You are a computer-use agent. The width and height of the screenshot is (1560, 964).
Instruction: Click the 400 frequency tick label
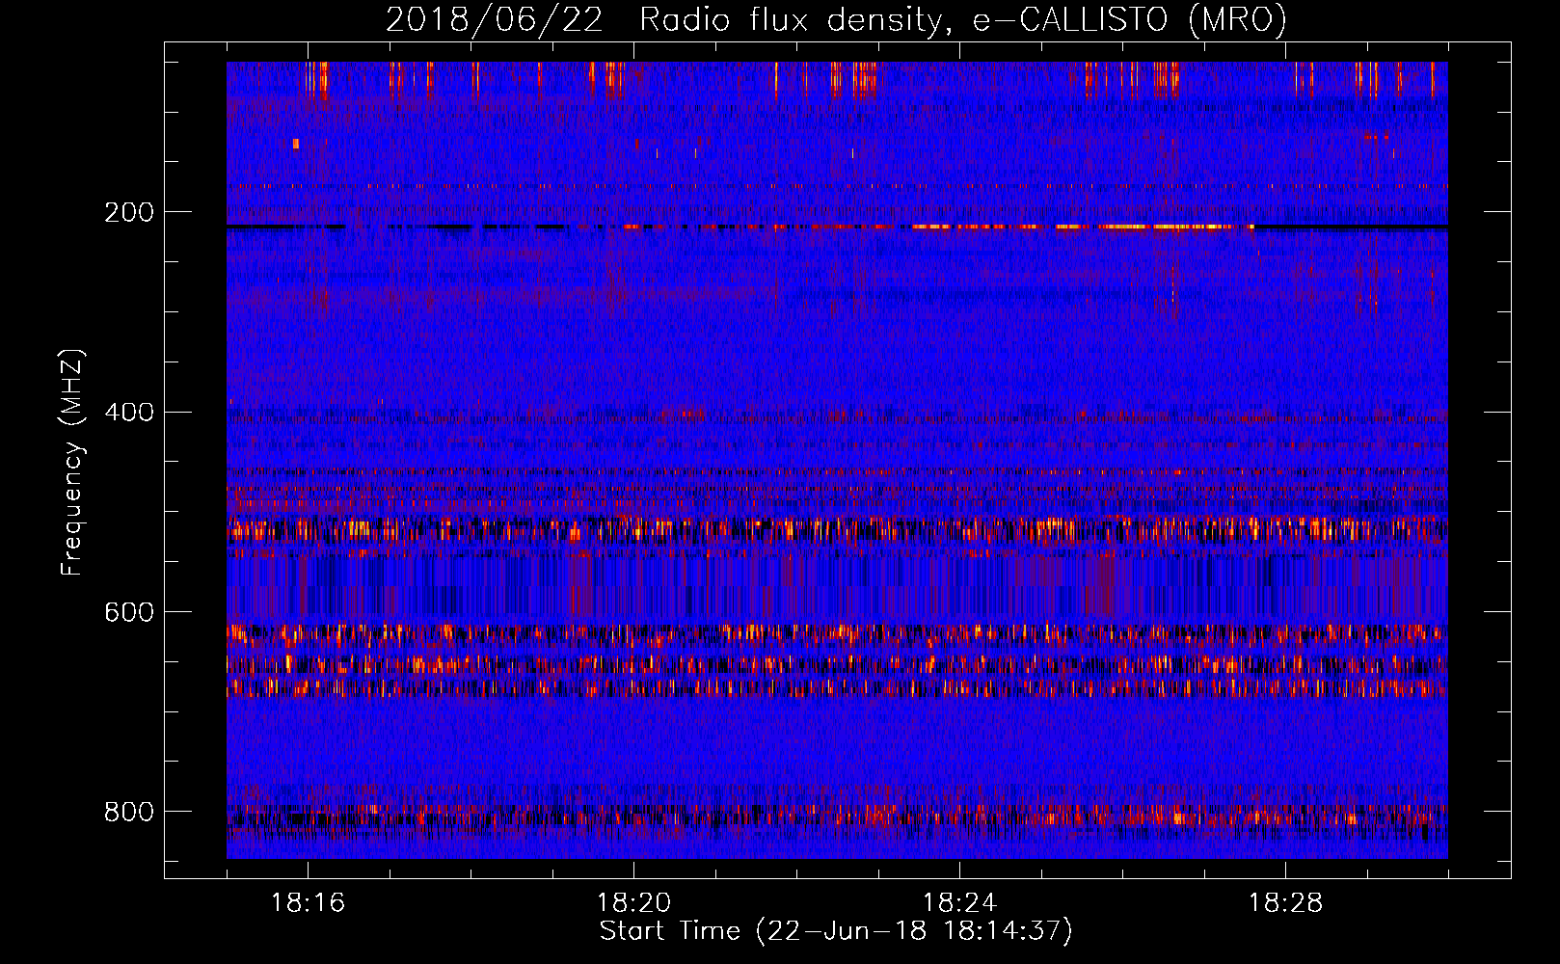[129, 413]
